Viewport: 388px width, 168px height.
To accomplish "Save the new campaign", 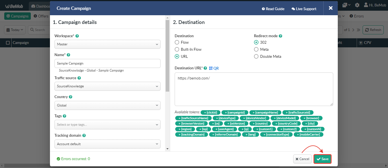I will [x=322, y=159].
